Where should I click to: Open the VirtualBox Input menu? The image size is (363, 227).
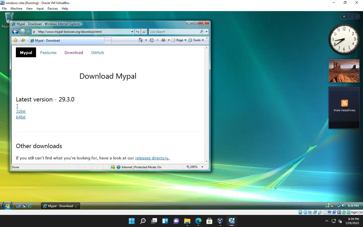click(40, 8)
